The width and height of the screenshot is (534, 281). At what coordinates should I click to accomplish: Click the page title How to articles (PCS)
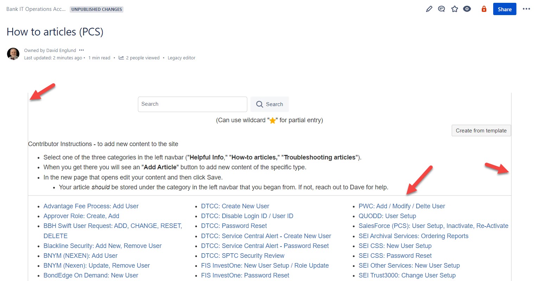55,32
